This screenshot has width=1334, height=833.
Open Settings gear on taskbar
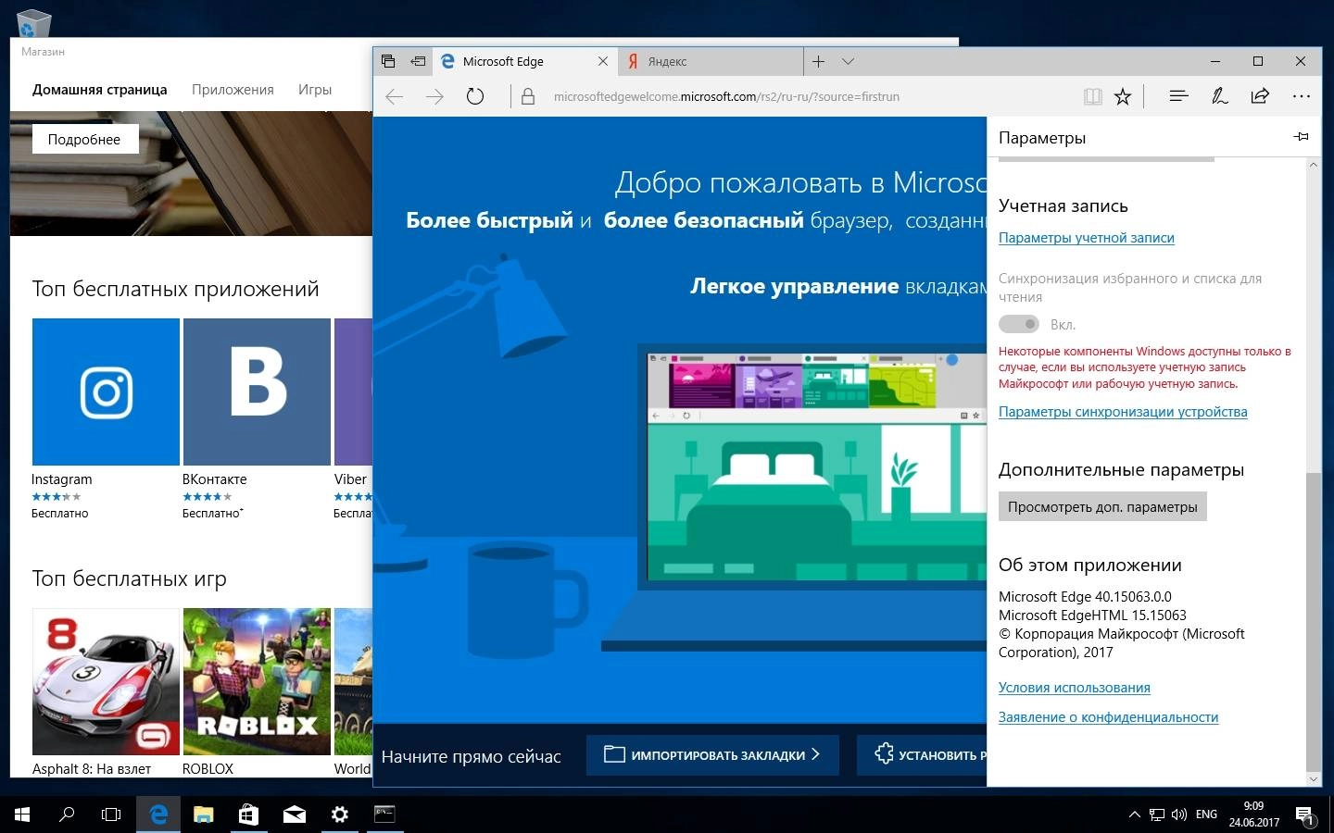tap(339, 814)
